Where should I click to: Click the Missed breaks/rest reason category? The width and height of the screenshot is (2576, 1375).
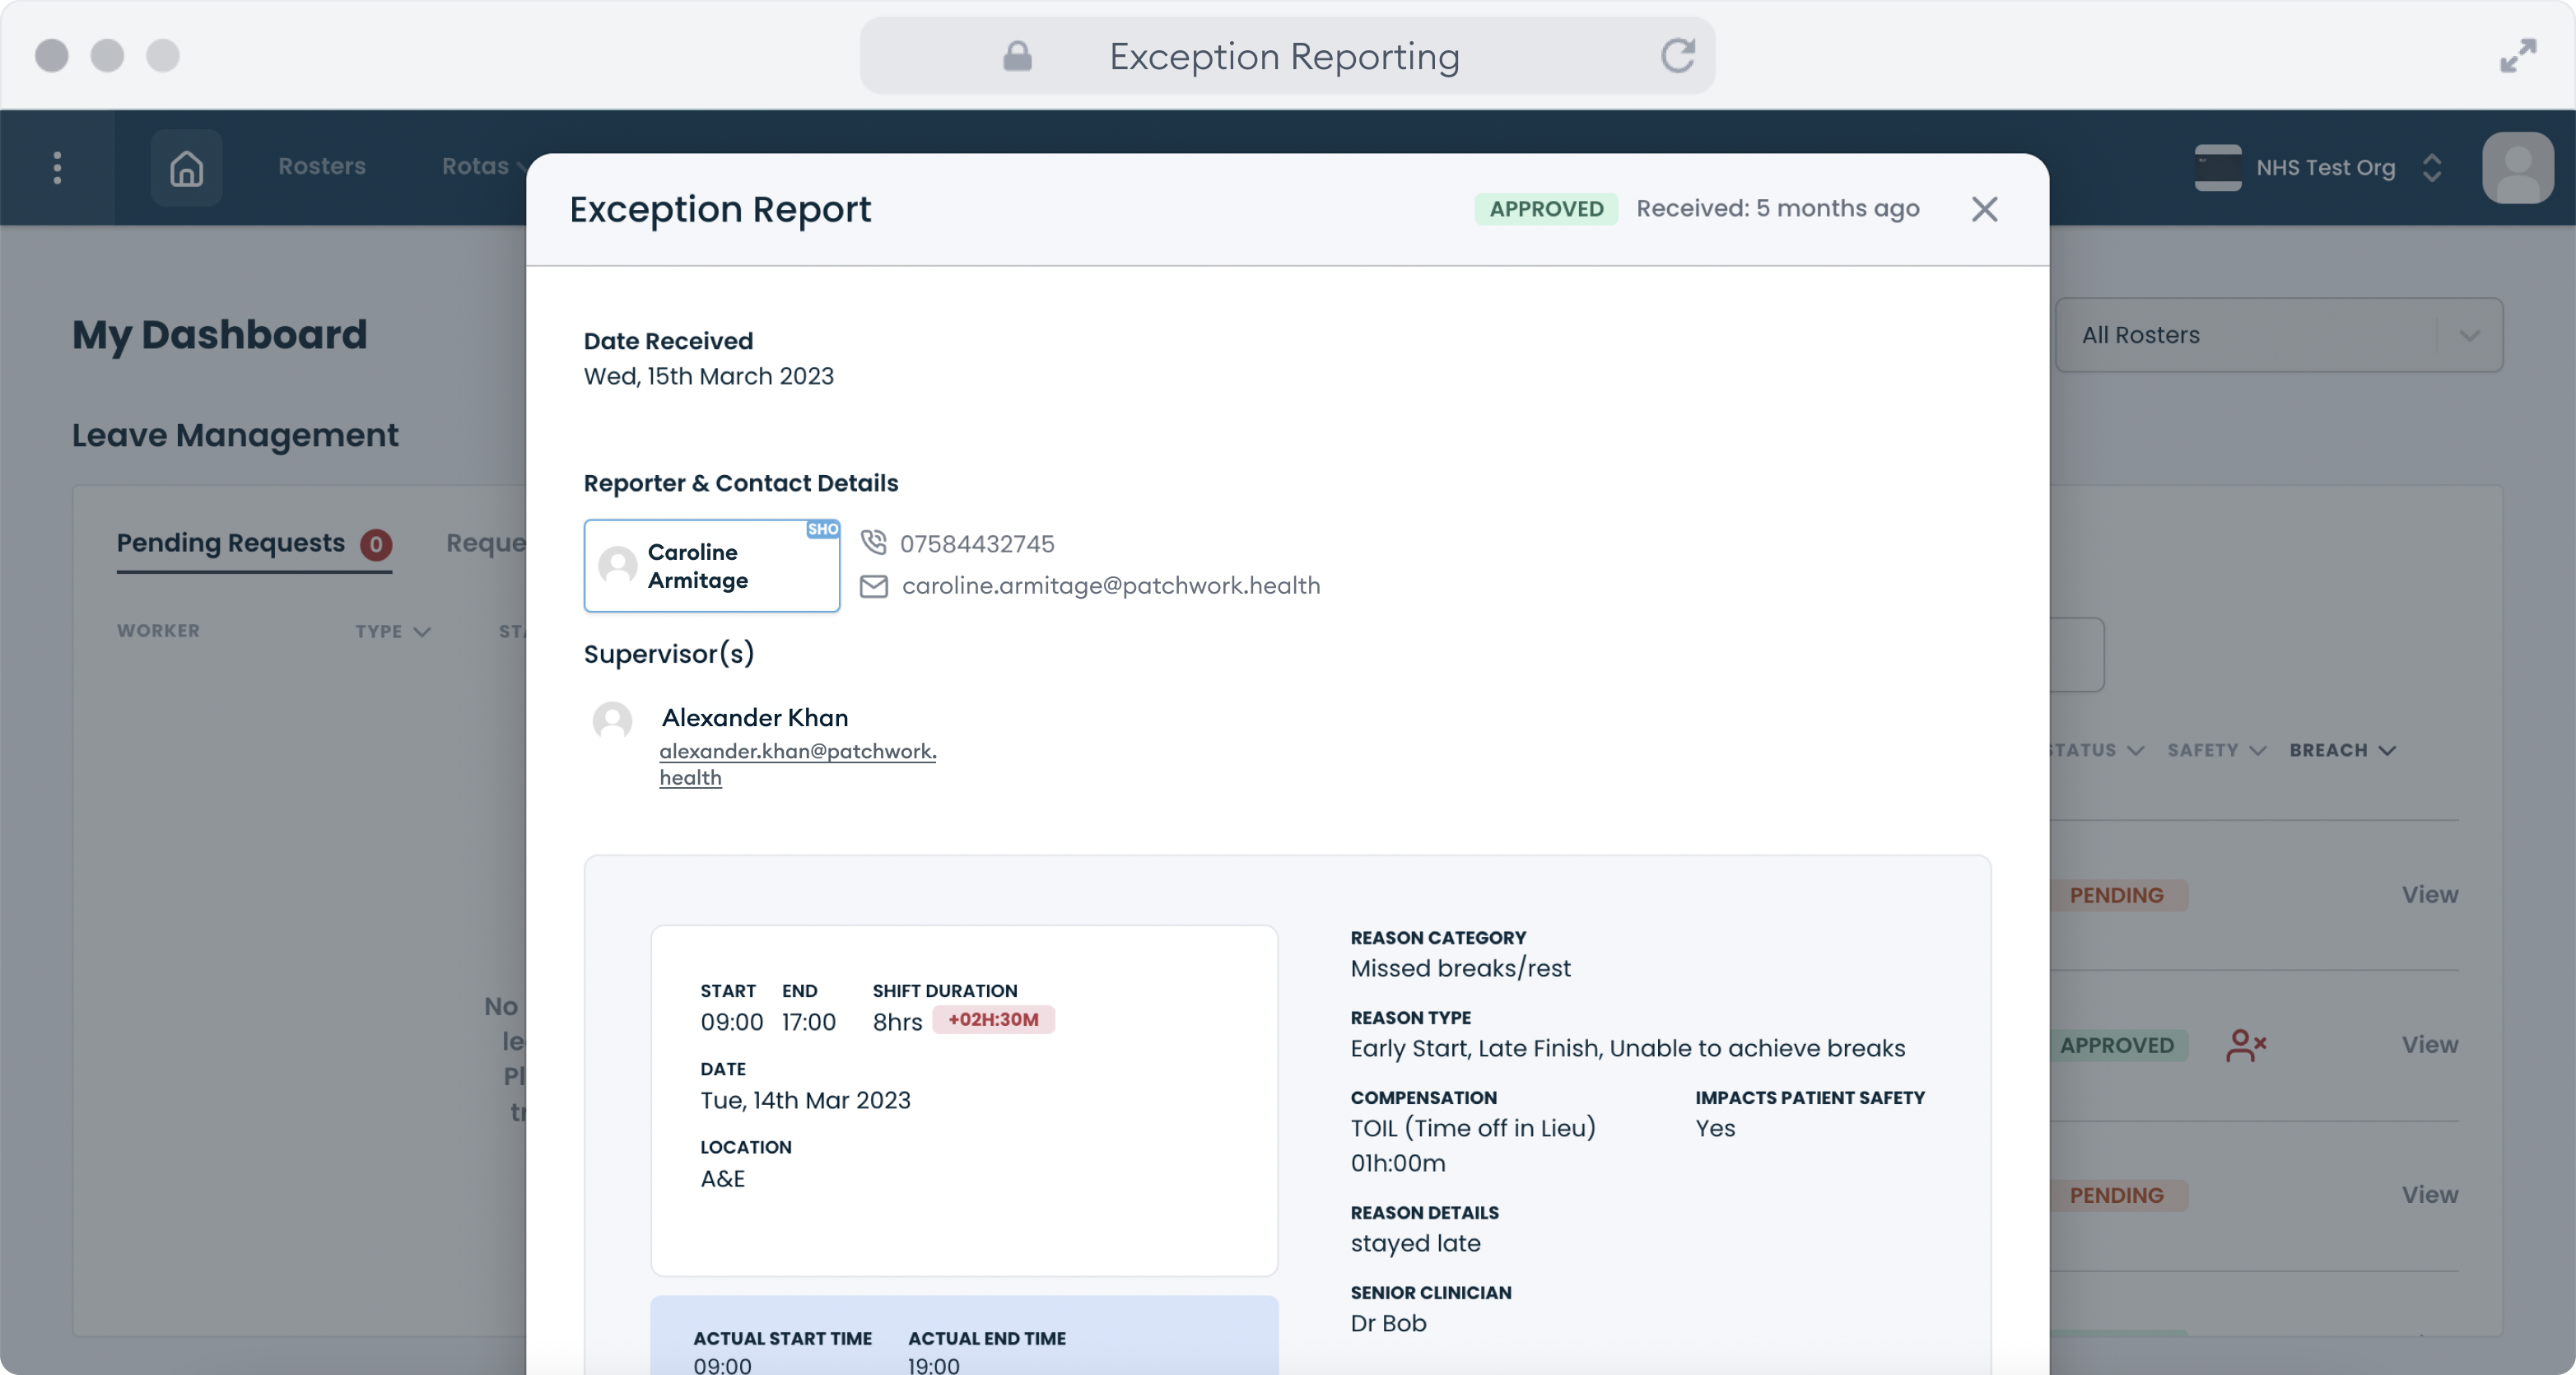tap(1460, 968)
